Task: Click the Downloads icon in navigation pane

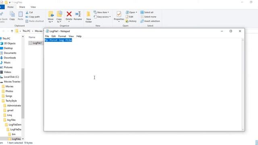Action: tap(2, 58)
